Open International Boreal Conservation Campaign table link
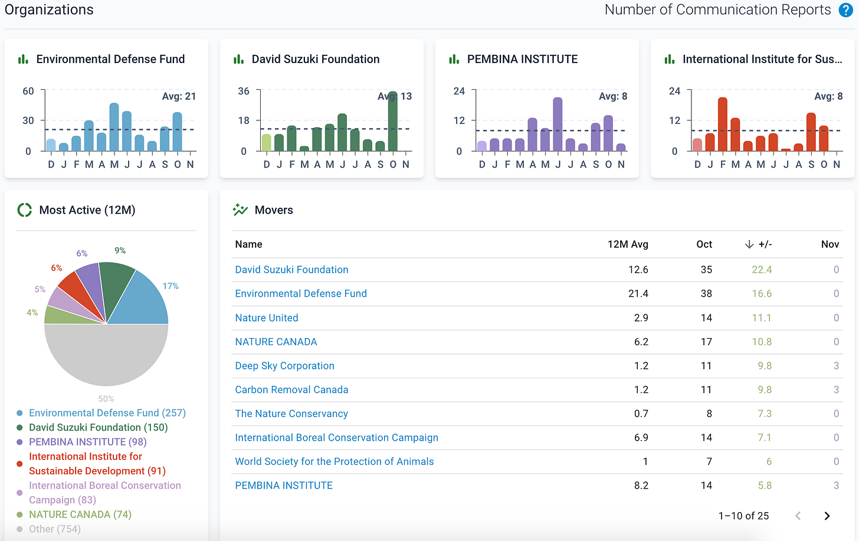 pyautogui.click(x=336, y=438)
